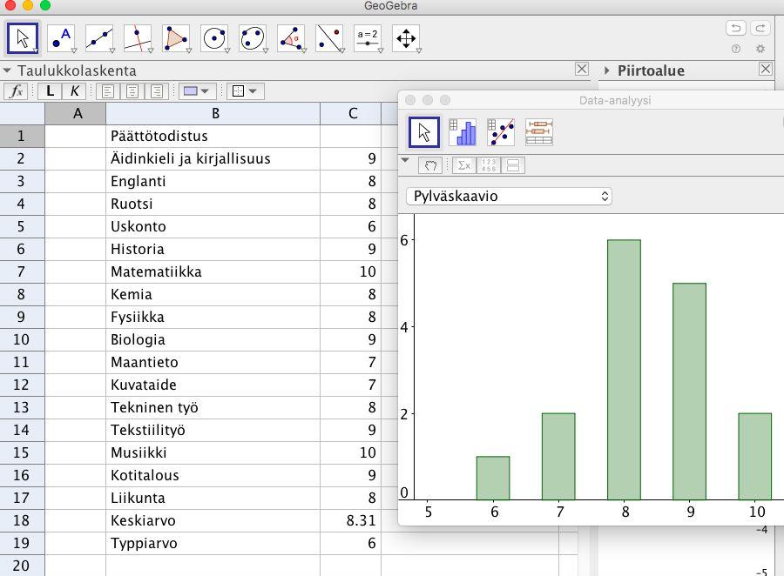Open the settings gear icon
This screenshot has width=784, height=576.
coord(760,49)
